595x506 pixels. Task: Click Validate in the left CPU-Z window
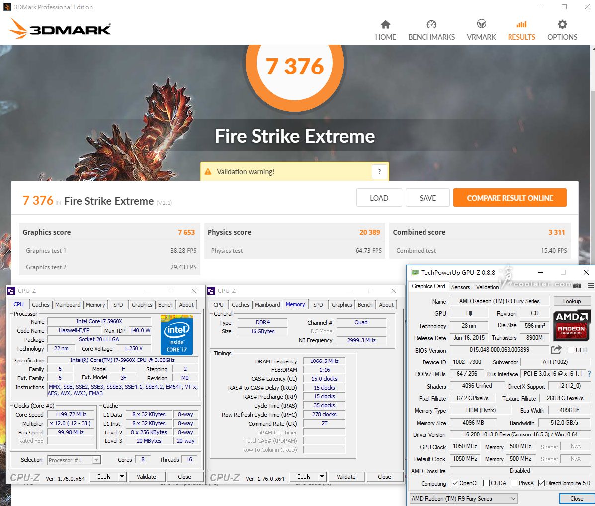(x=146, y=476)
